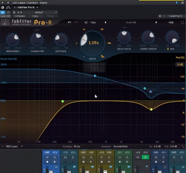Open the 18 dB display range menu

coord(180,65)
